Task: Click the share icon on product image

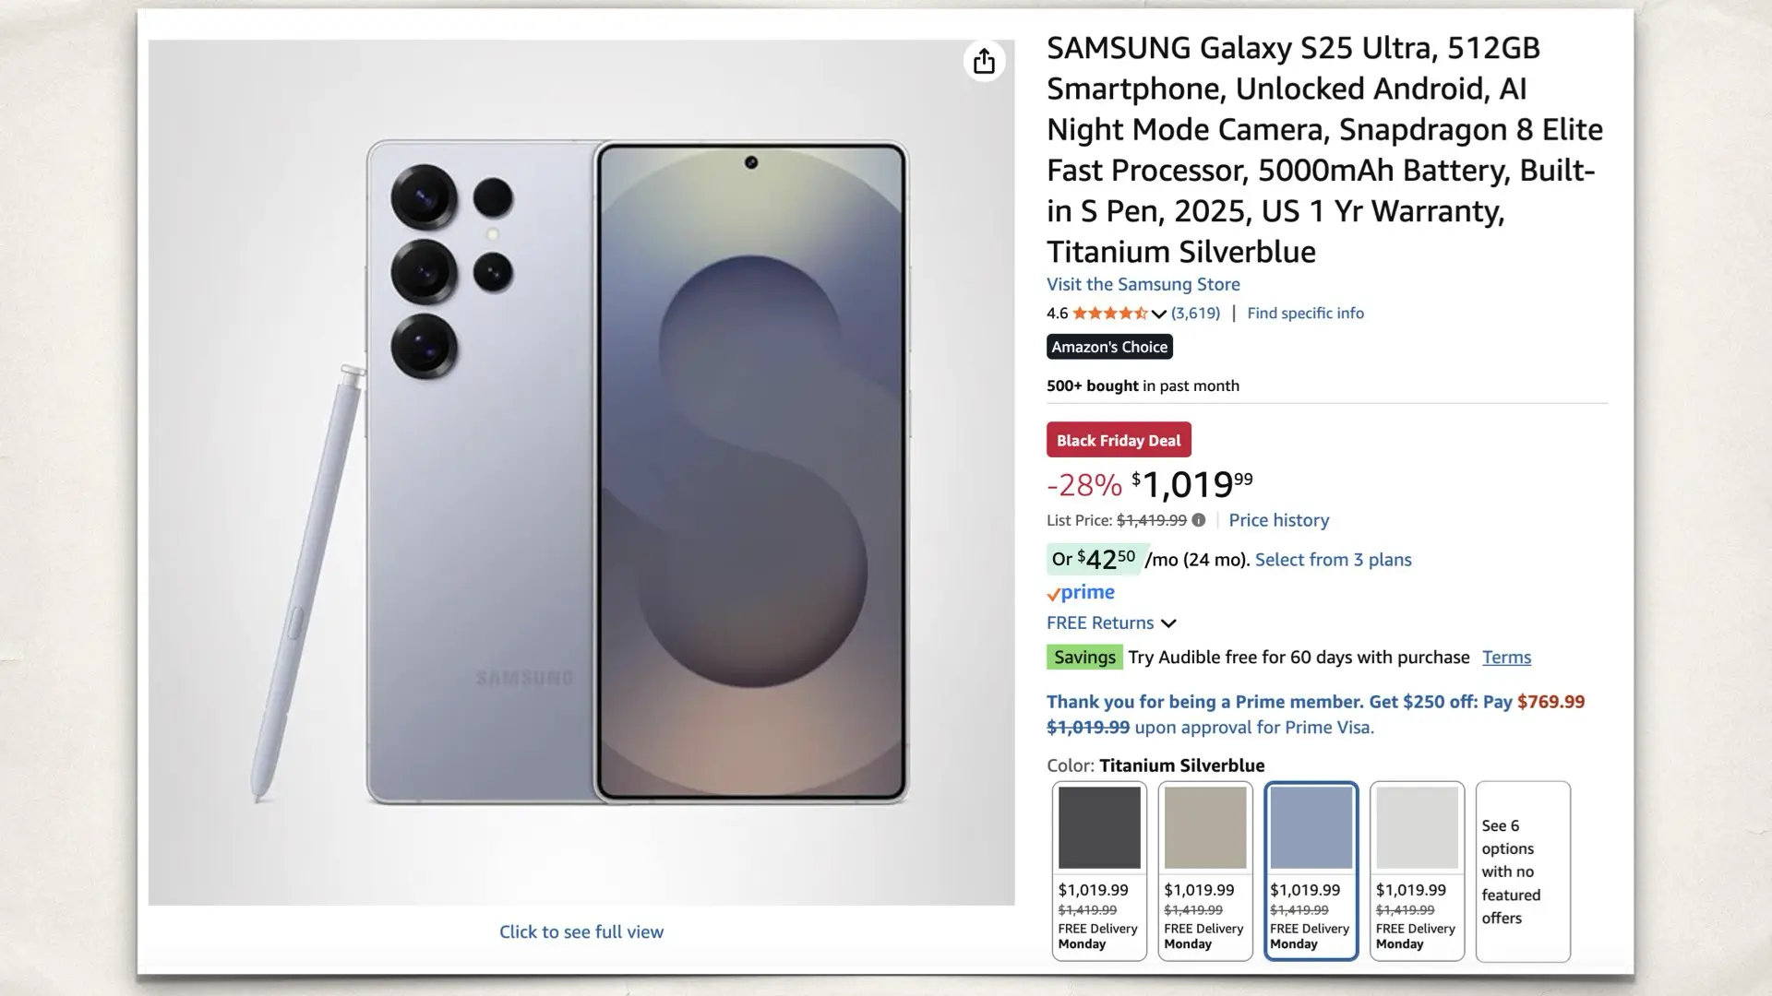Action: [x=984, y=62]
